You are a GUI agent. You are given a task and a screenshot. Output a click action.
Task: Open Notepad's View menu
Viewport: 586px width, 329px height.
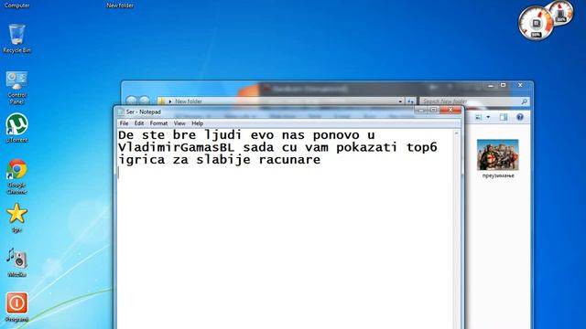pyautogui.click(x=179, y=123)
